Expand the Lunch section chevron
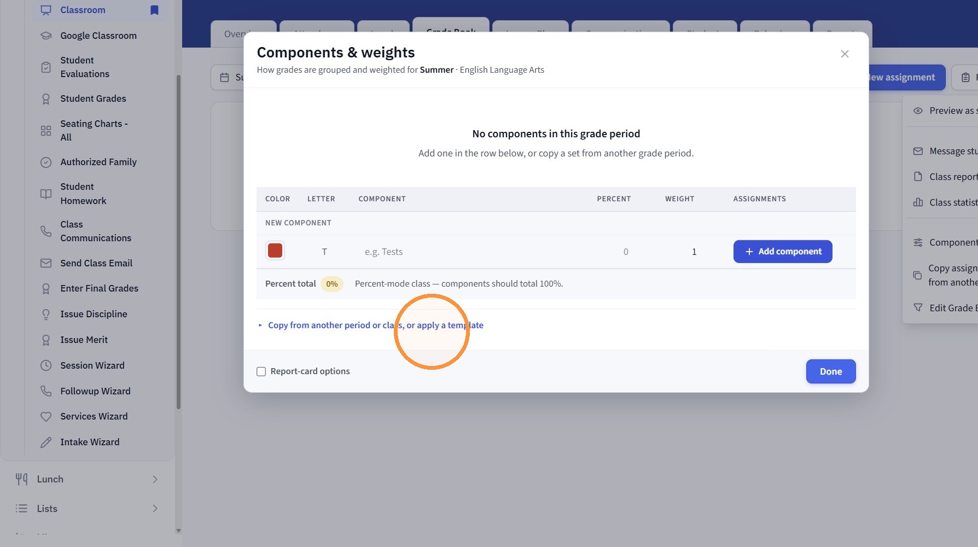The width and height of the screenshot is (978, 547). pos(155,479)
